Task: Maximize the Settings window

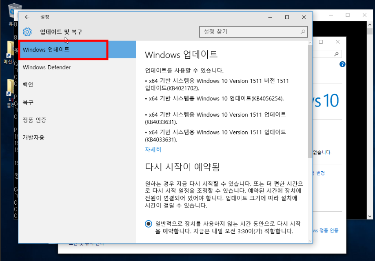Action: click(287, 17)
